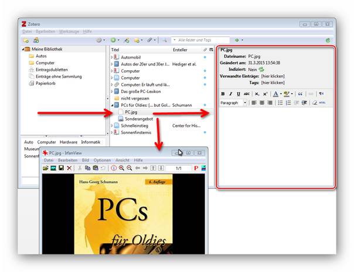
Task: Toggle Underline in the note editor
Action: [239, 94]
